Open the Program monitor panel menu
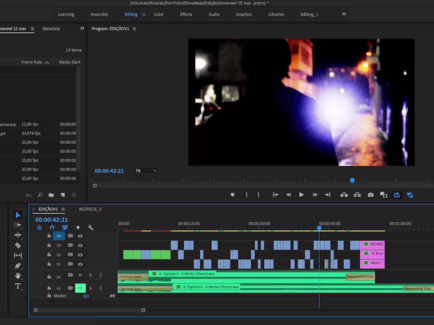 tap(134, 28)
